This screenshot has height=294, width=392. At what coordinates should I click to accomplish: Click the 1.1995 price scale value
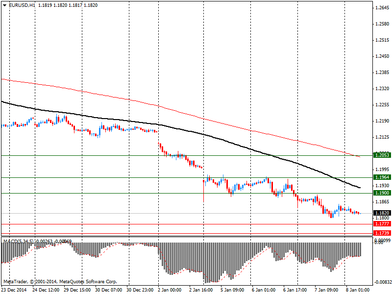[x=383, y=170]
